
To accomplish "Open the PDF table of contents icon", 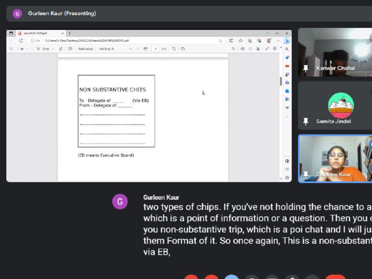I will (x=11, y=48).
